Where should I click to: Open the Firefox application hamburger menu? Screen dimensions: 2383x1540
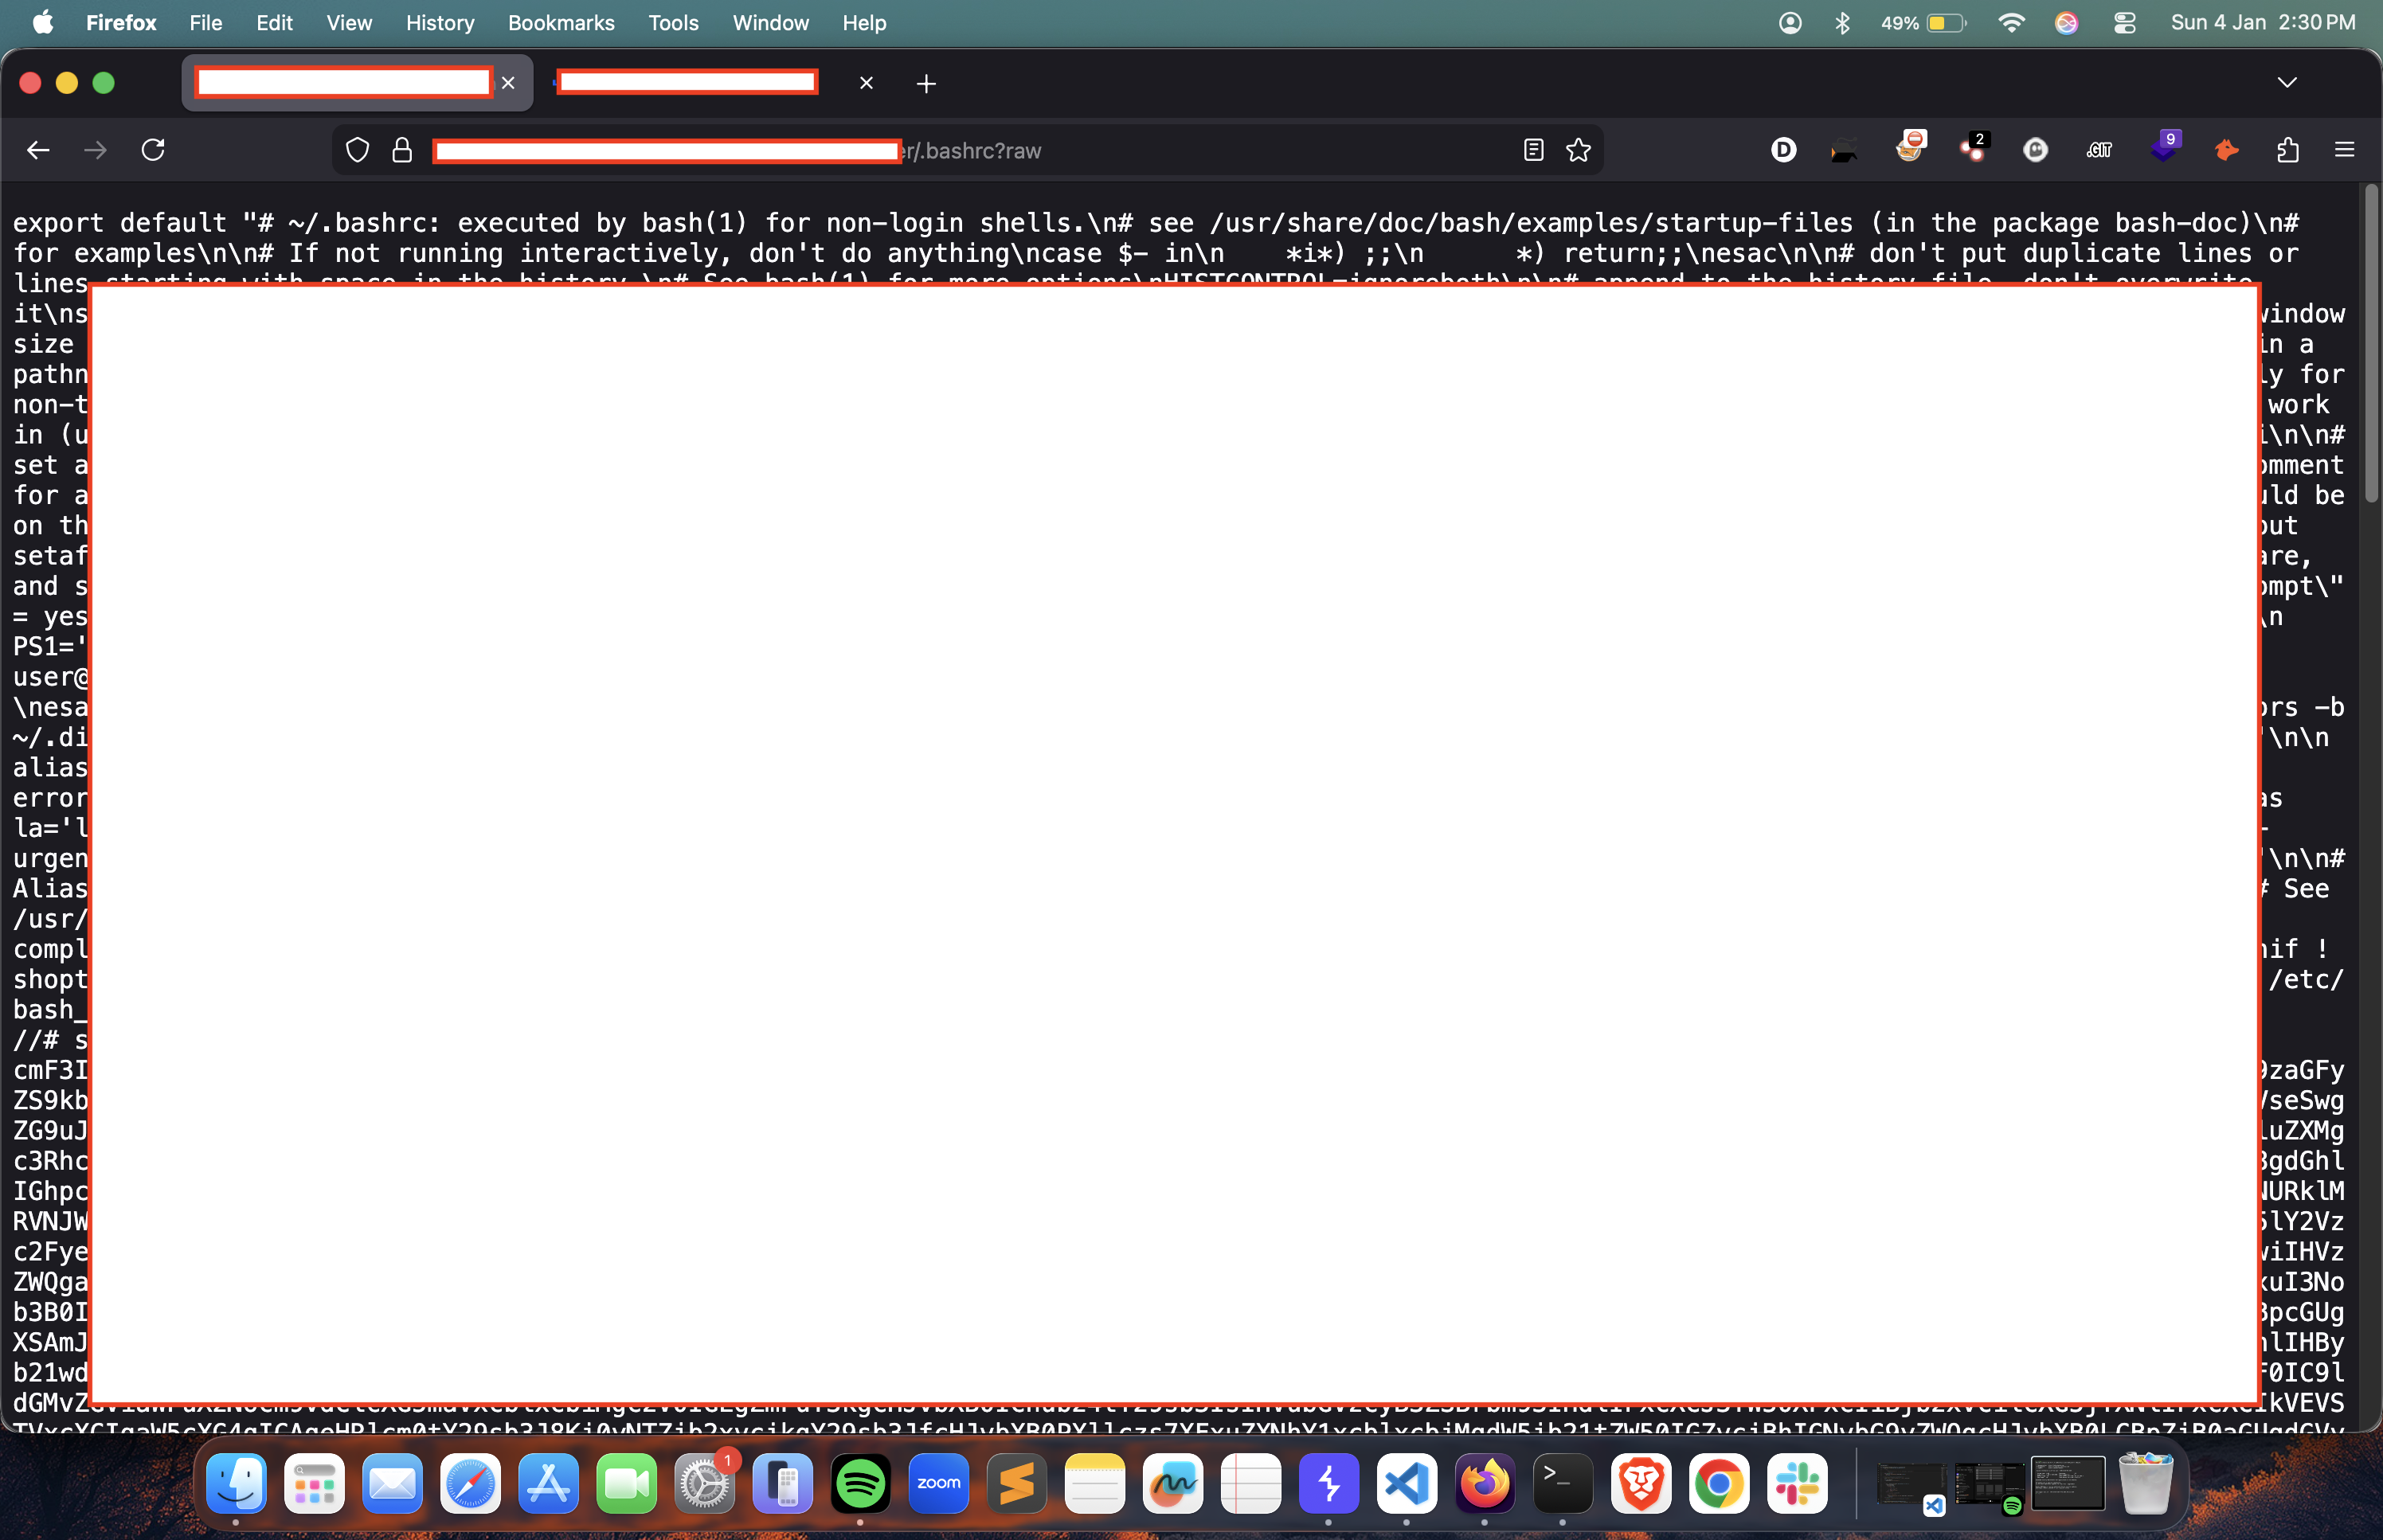[x=2344, y=150]
